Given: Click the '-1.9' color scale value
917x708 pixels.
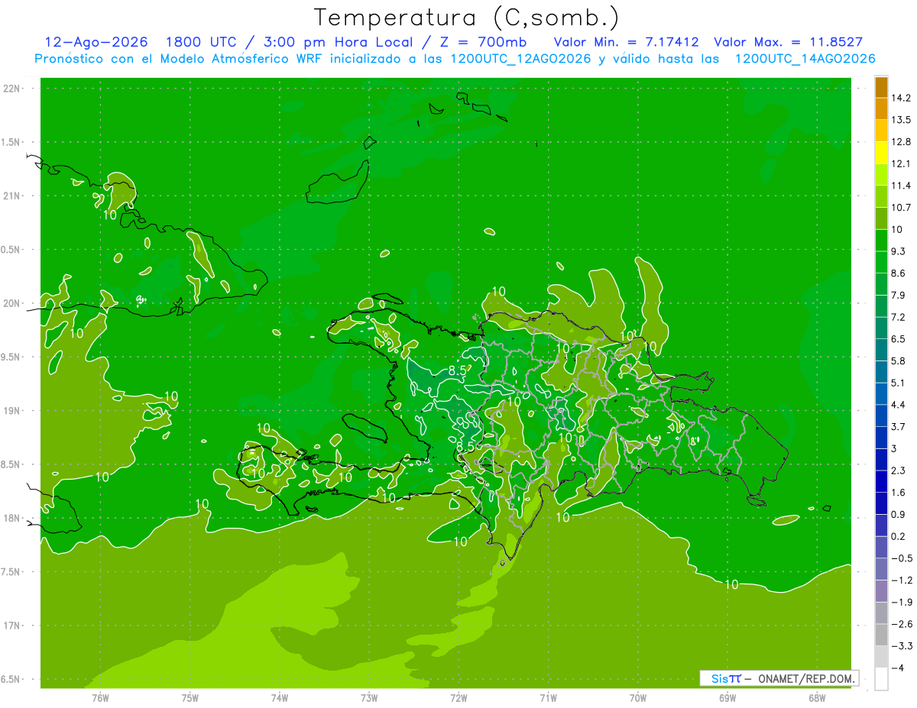Looking at the screenshot, I should click(x=902, y=602).
